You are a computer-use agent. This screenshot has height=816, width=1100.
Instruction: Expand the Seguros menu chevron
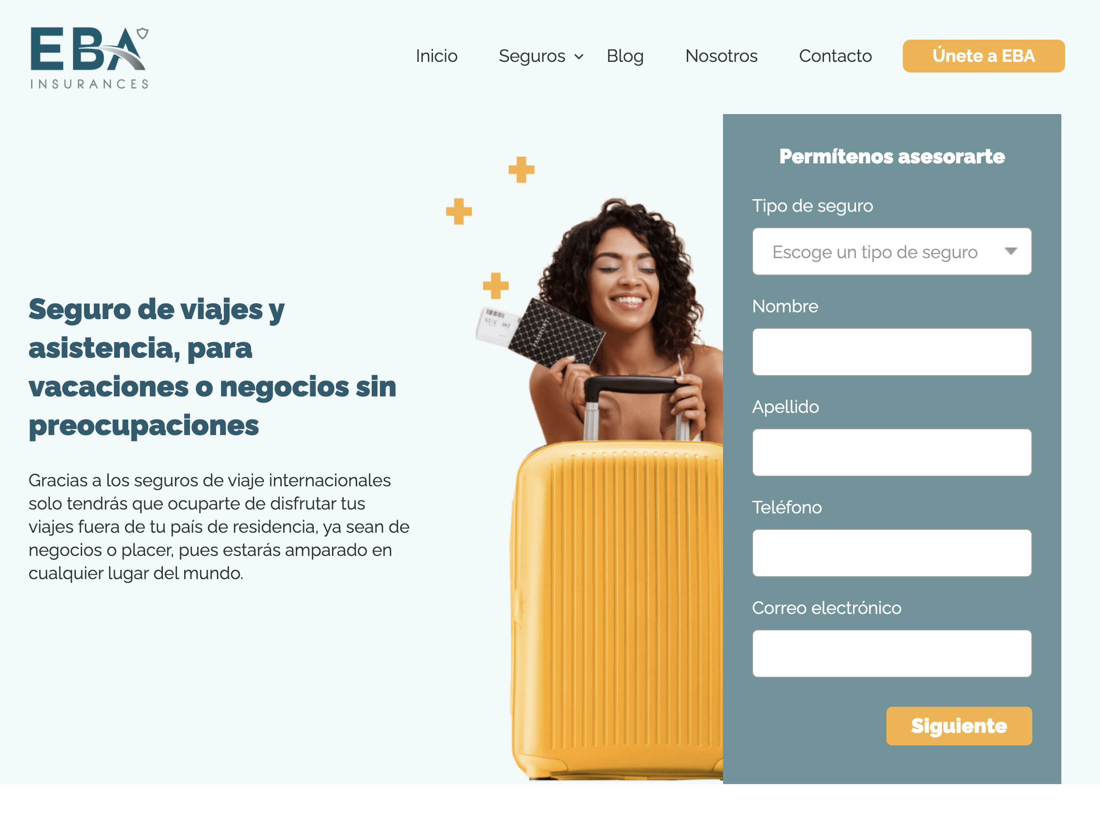click(579, 57)
